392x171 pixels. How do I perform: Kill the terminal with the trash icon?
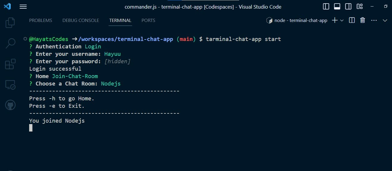tap(363, 20)
